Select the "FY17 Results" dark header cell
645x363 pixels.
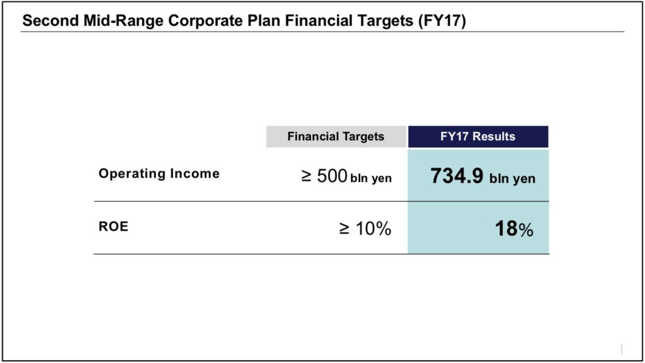tap(478, 137)
